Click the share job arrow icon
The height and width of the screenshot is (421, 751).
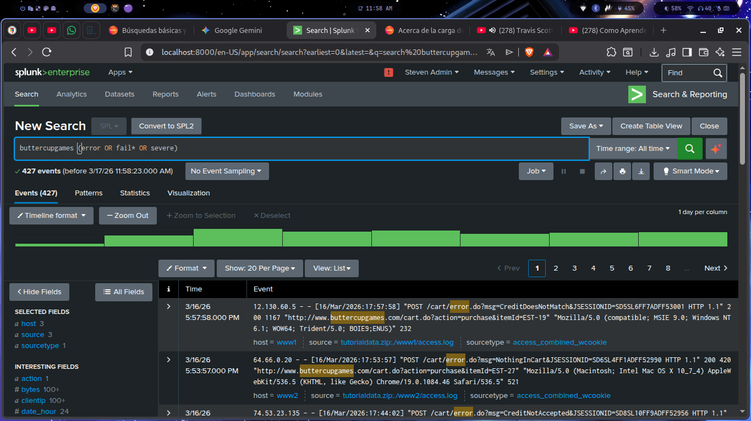tap(604, 171)
